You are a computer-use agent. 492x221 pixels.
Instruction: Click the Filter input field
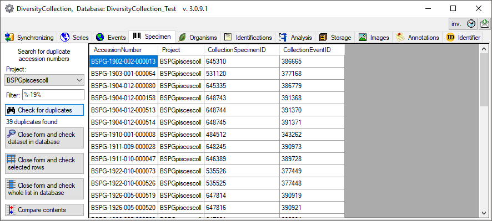point(53,95)
